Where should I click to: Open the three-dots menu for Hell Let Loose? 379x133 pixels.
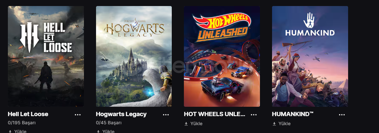(x=78, y=115)
